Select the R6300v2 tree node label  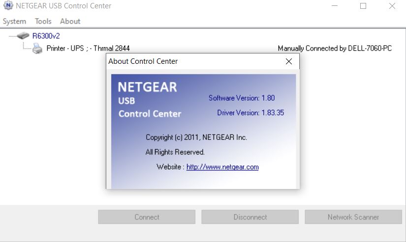(x=46, y=36)
